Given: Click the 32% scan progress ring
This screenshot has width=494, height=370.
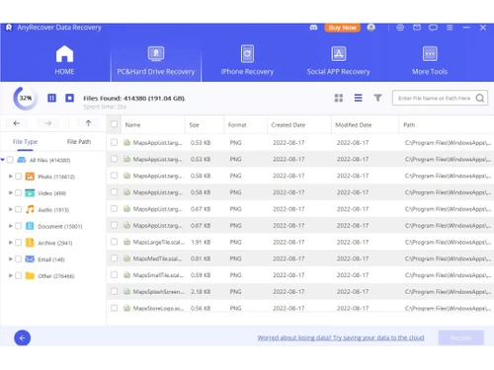Looking at the screenshot, I should pyautogui.click(x=26, y=98).
